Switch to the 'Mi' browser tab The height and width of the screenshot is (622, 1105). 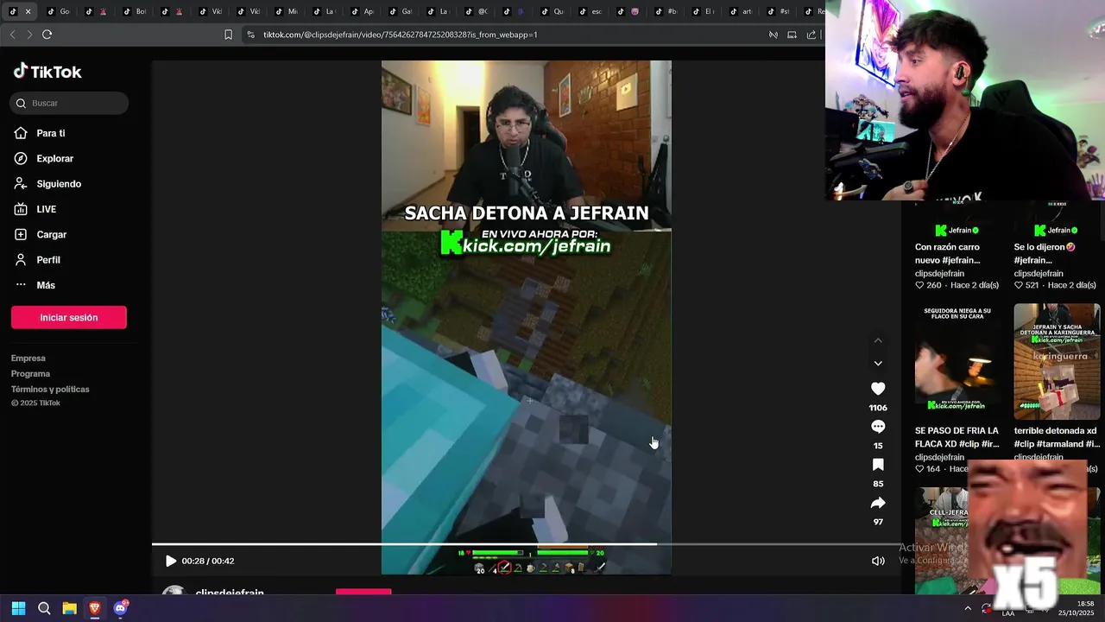287,11
